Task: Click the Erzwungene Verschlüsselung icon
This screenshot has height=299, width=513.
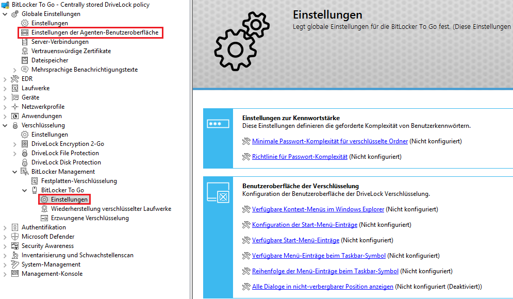Action: coord(44,218)
